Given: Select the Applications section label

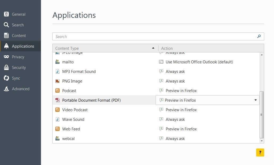Looking at the screenshot, I should (23, 46).
